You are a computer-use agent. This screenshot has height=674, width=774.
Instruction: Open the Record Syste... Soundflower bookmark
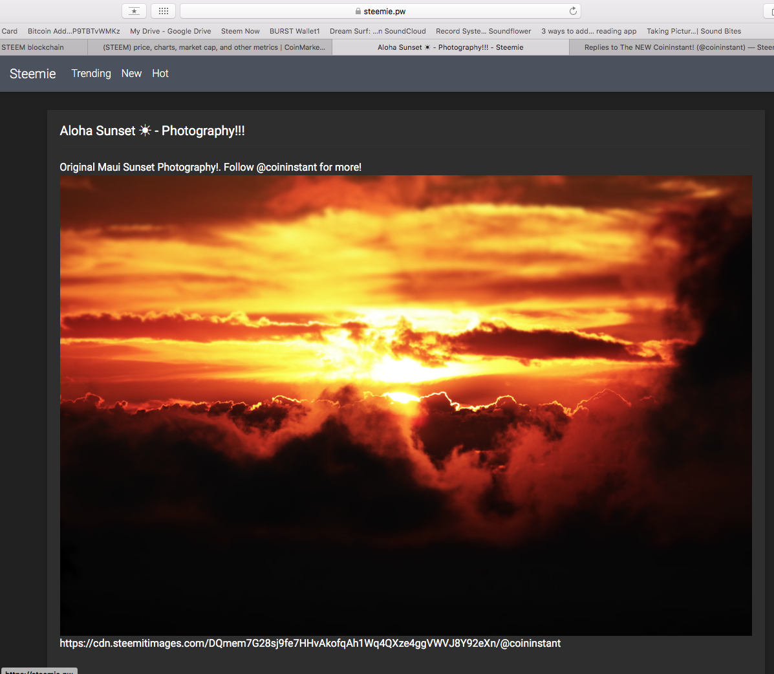483,31
